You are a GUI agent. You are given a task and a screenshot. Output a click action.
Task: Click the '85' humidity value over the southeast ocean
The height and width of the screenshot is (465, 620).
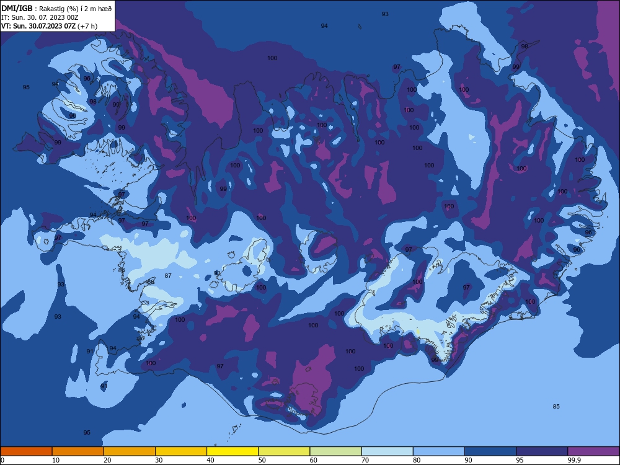click(x=556, y=407)
